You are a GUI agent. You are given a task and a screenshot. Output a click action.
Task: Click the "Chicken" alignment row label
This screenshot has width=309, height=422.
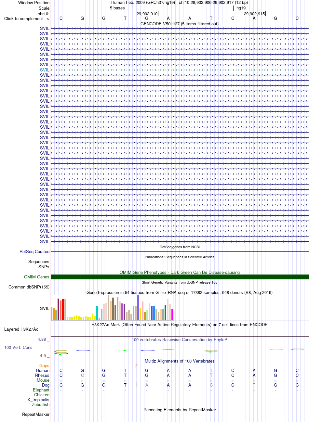(x=42, y=395)
